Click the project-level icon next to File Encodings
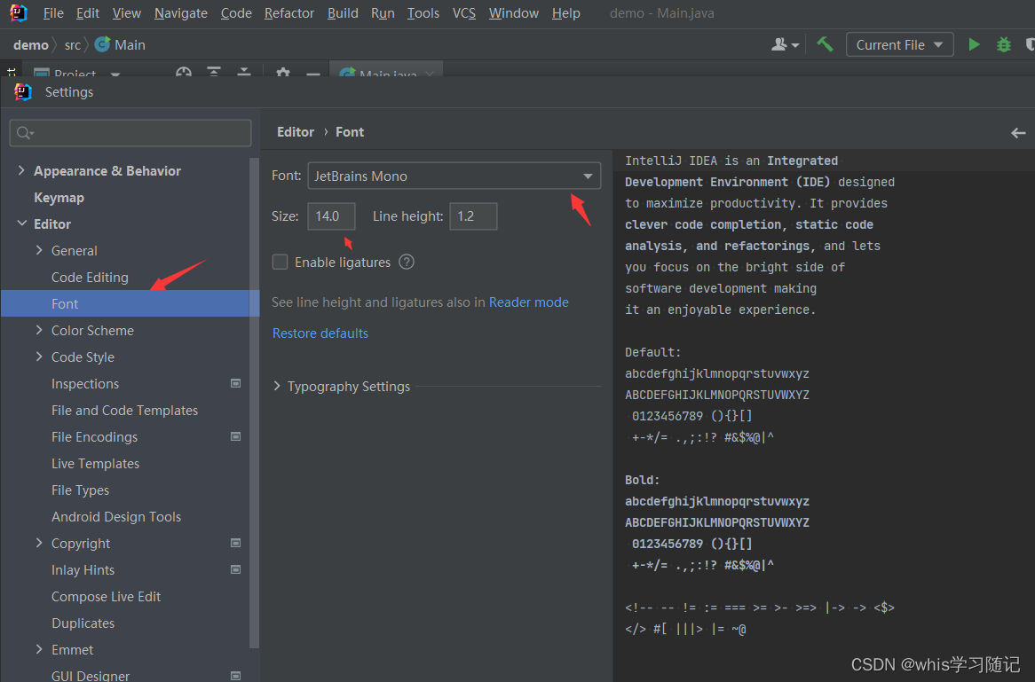The height and width of the screenshot is (682, 1035). [235, 436]
